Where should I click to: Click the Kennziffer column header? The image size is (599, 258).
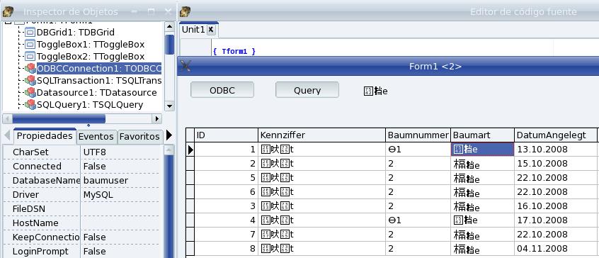click(x=321, y=135)
